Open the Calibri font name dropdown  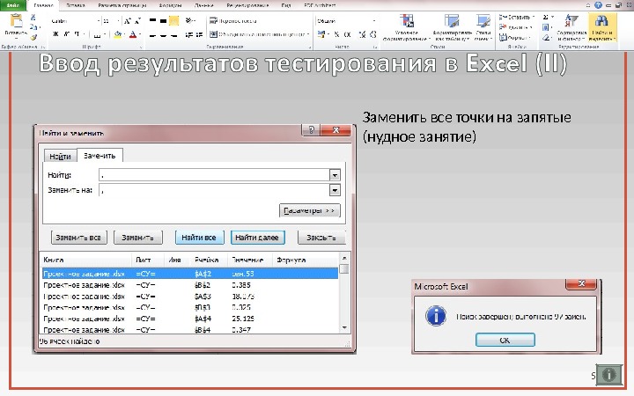coord(99,21)
